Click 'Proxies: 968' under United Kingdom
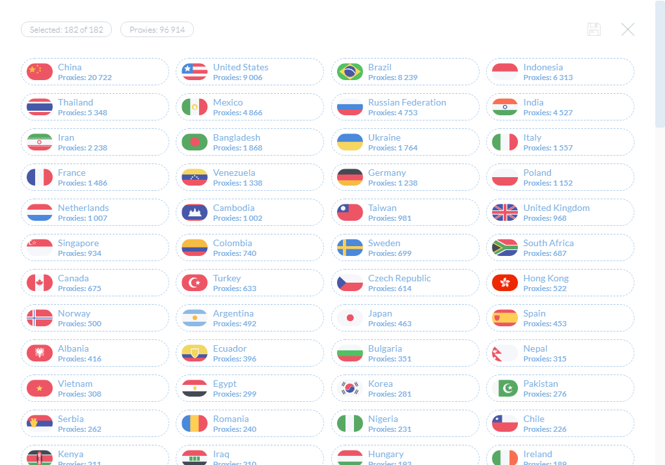Image resolution: width=665 pixels, height=465 pixels. (545, 218)
